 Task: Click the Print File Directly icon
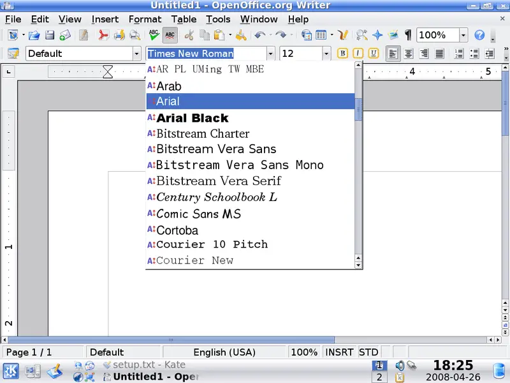[119, 35]
